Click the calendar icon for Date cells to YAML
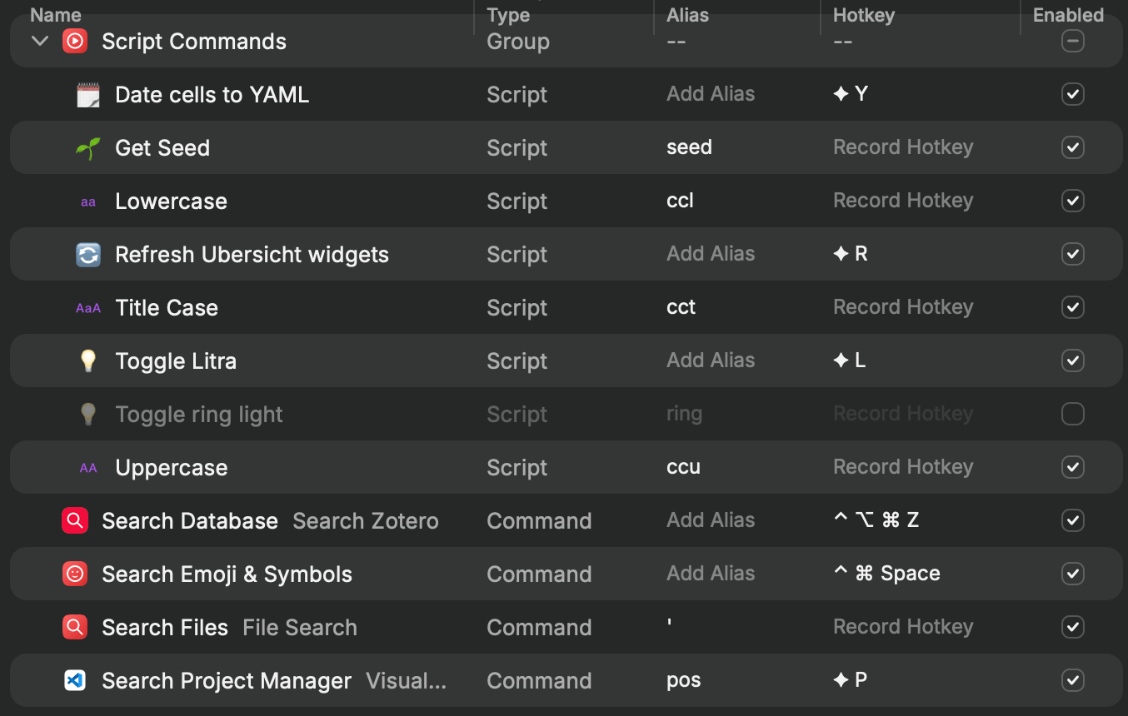Screen dimensions: 1128x716 [x=87, y=95]
